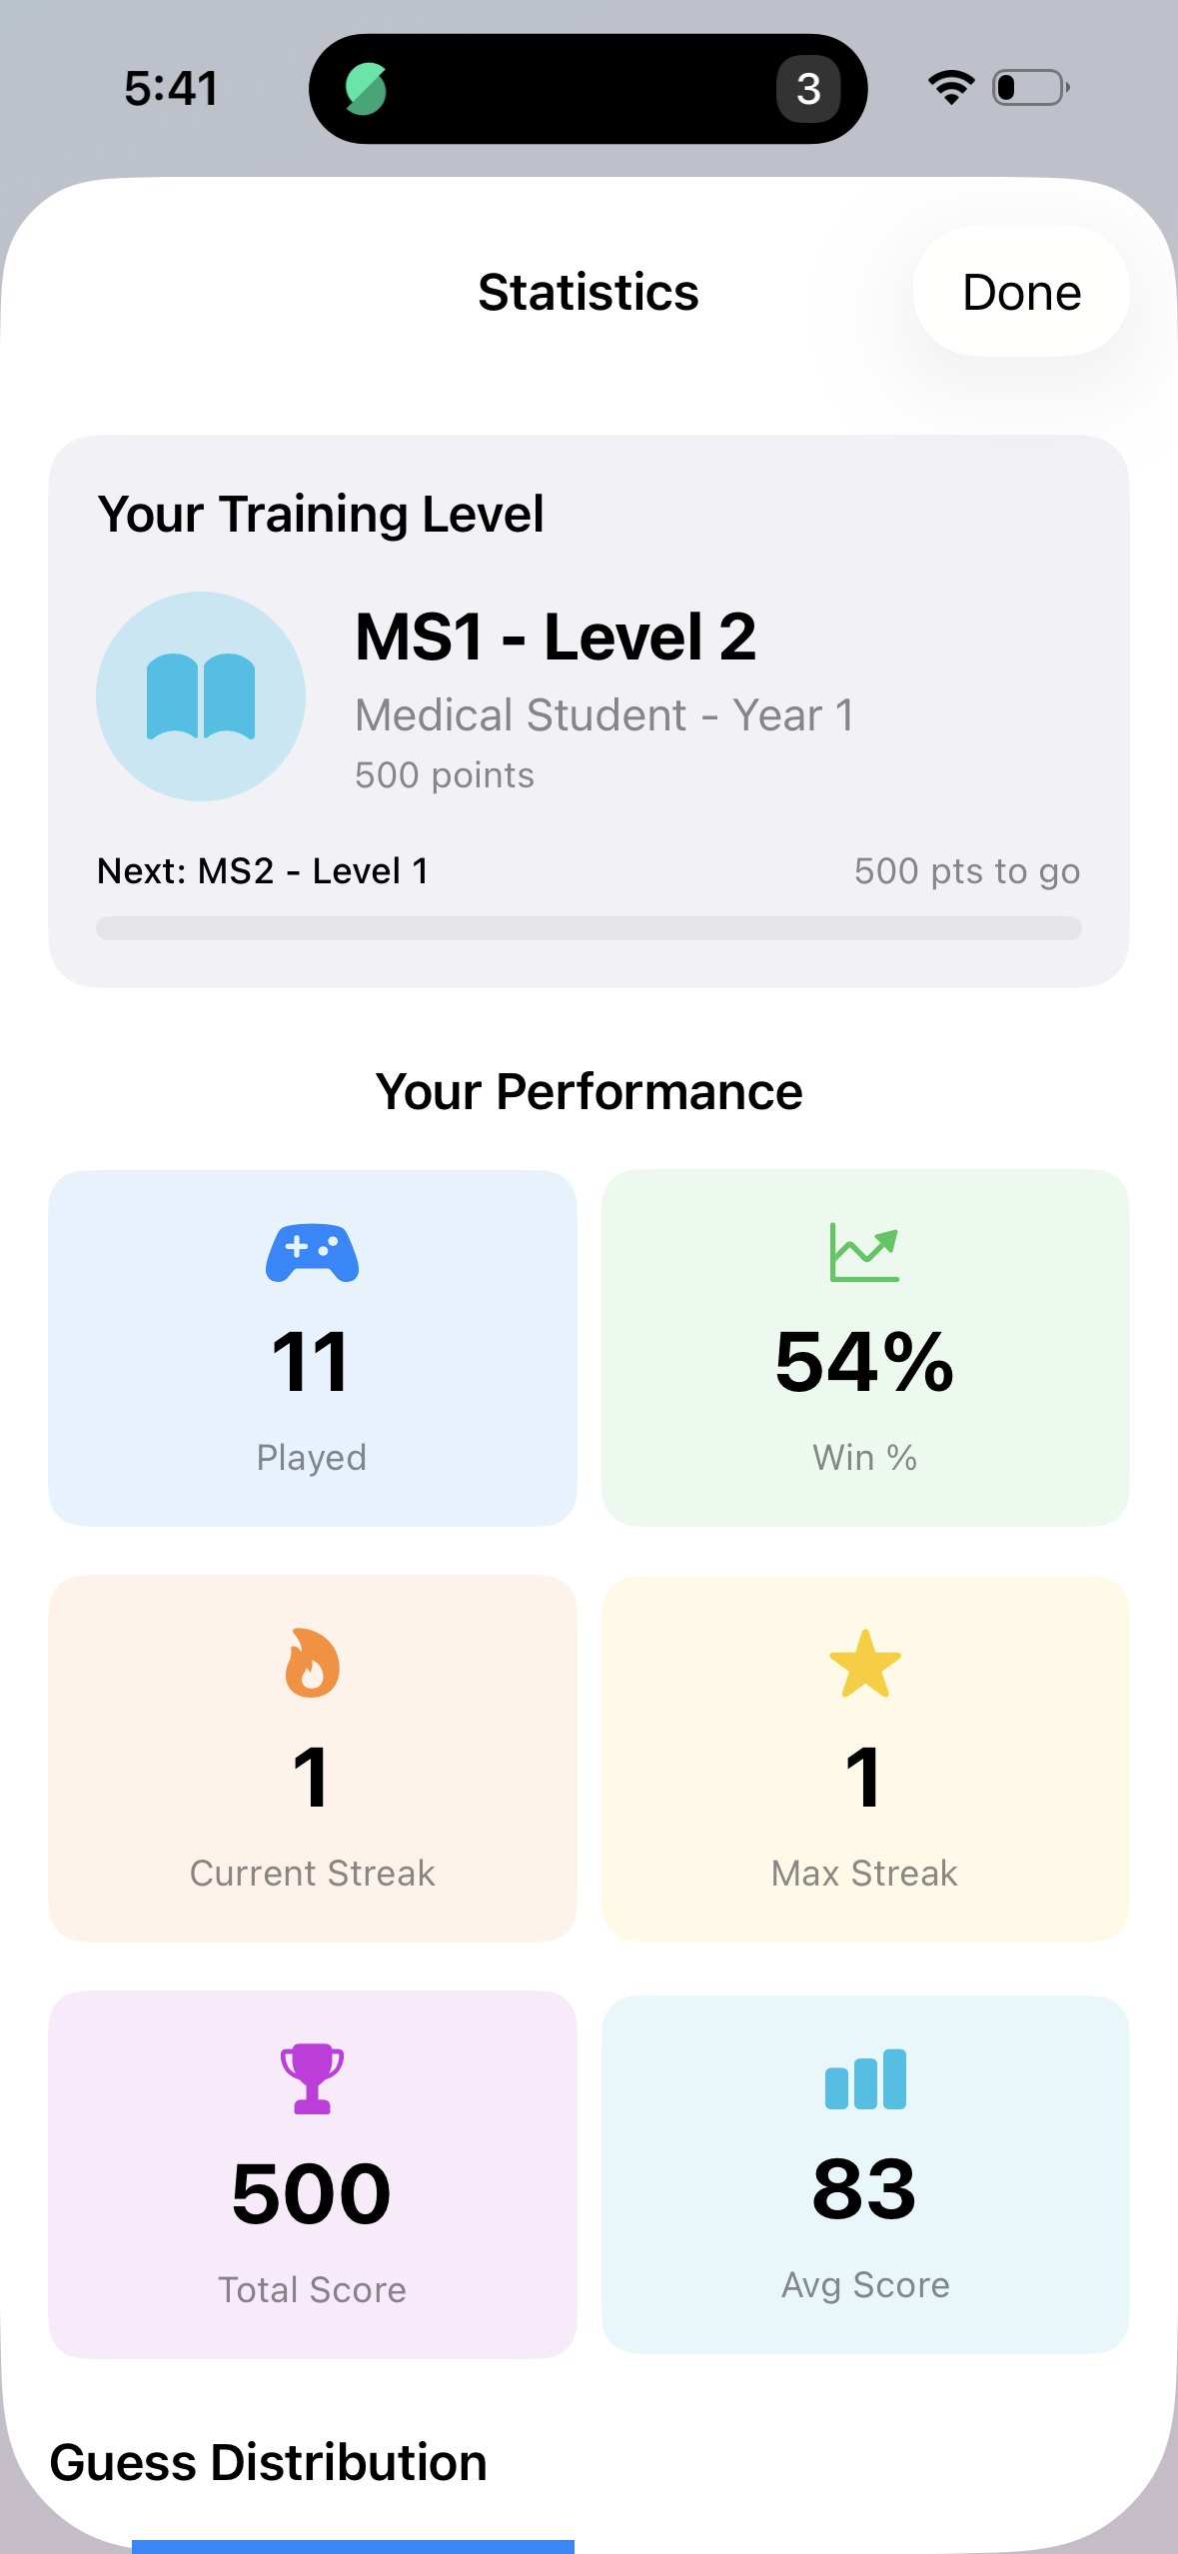Image resolution: width=1178 pixels, height=2554 pixels.
Task: Tap the orange flame Current Streak icon
Action: 312,1663
